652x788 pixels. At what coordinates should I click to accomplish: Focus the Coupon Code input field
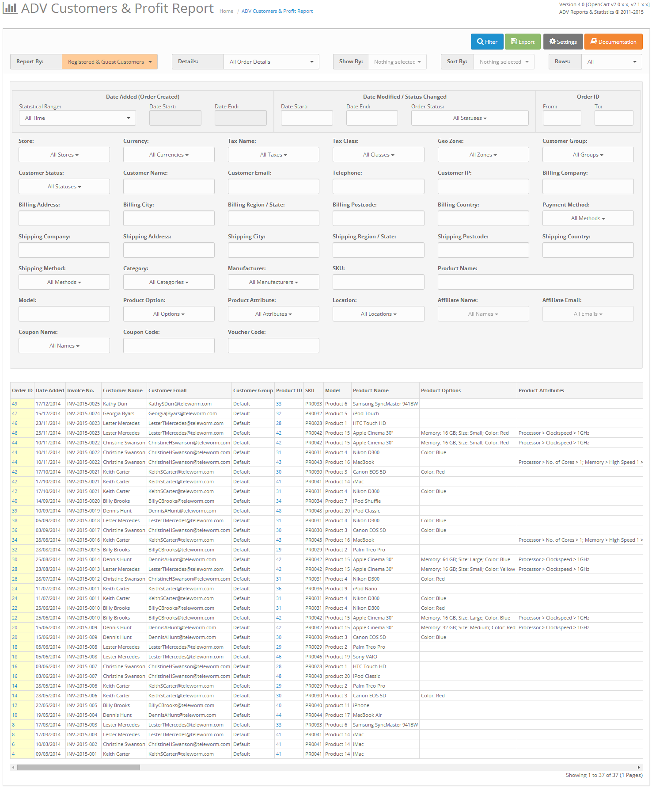[x=169, y=346]
